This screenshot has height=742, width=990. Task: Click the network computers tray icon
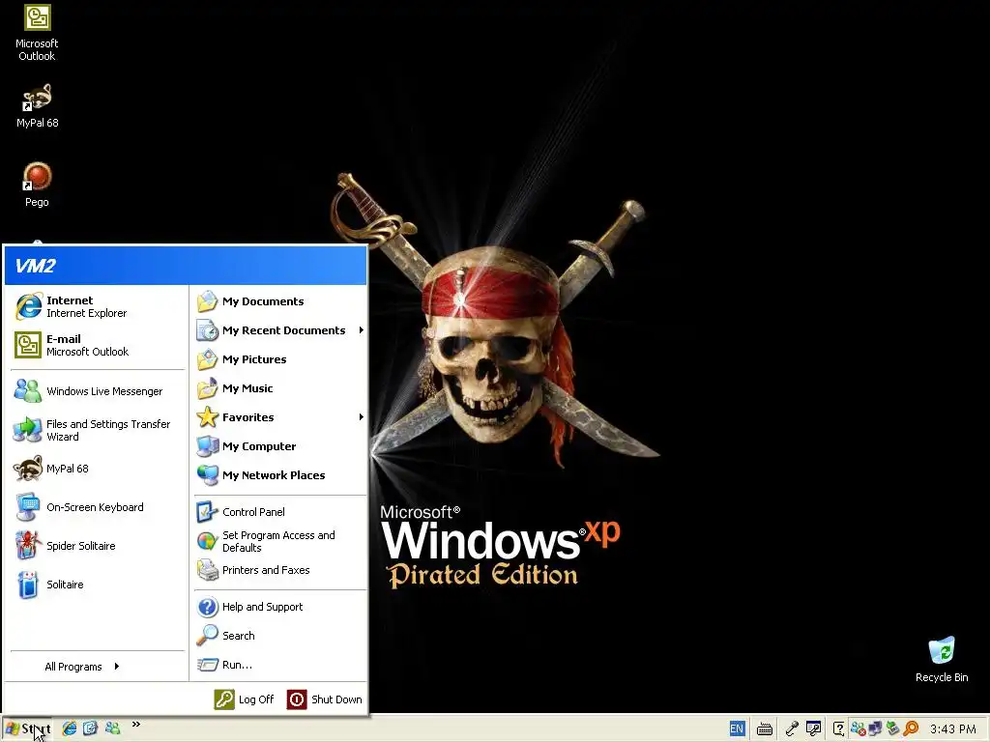(x=875, y=728)
